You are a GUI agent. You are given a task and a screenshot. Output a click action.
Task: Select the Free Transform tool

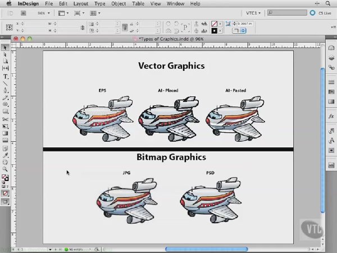pyautogui.click(x=5, y=126)
